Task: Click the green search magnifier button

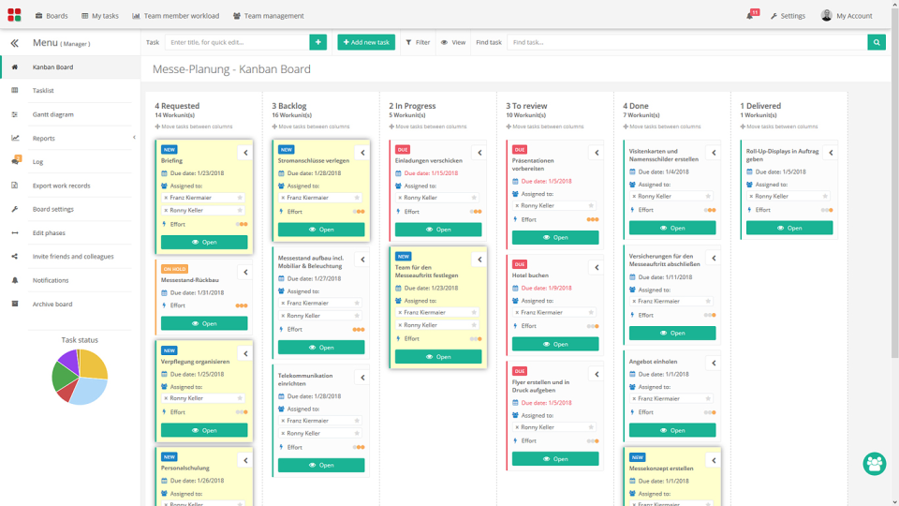Action: click(877, 42)
